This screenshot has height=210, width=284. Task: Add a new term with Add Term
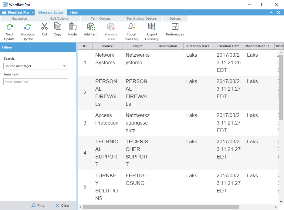click(x=91, y=27)
